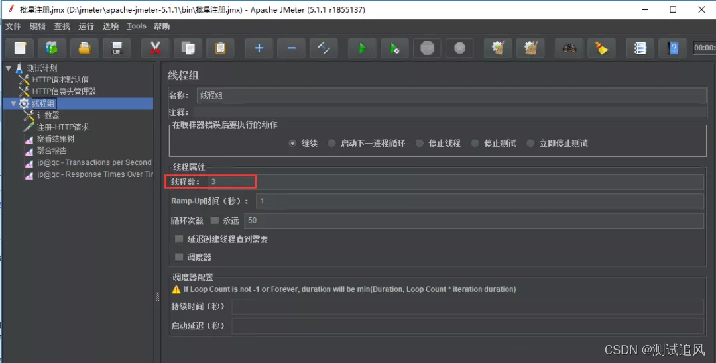716x363 pixels.
Task: Click the Copy toolbar icon
Action: [x=188, y=48]
